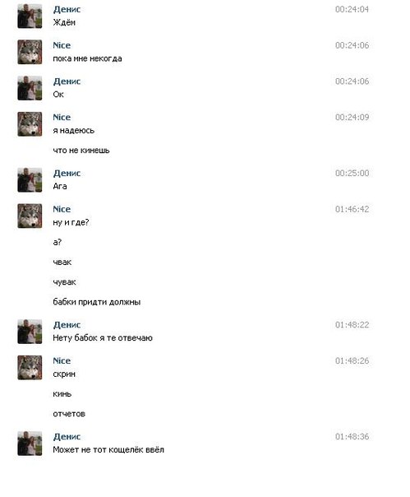Open Денис's avatar next to 'Ага'
Screen dimensions: 410x497
point(30,179)
